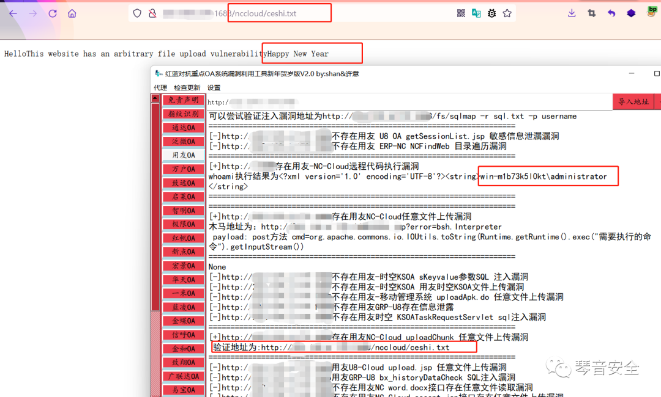Select 致远OA in the sidebar
This screenshot has width=661, height=397.
click(184, 183)
